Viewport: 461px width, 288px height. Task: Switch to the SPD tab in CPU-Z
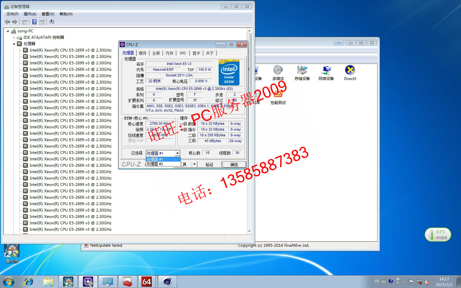tap(183, 53)
